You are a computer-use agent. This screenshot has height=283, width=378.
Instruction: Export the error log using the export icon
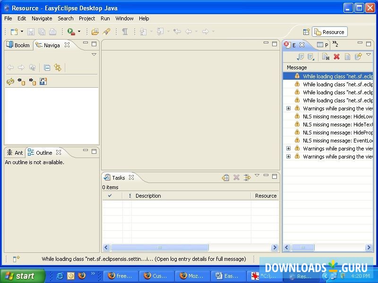(x=358, y=56)
